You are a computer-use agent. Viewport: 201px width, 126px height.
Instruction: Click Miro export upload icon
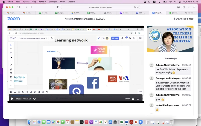coord(52,38)
